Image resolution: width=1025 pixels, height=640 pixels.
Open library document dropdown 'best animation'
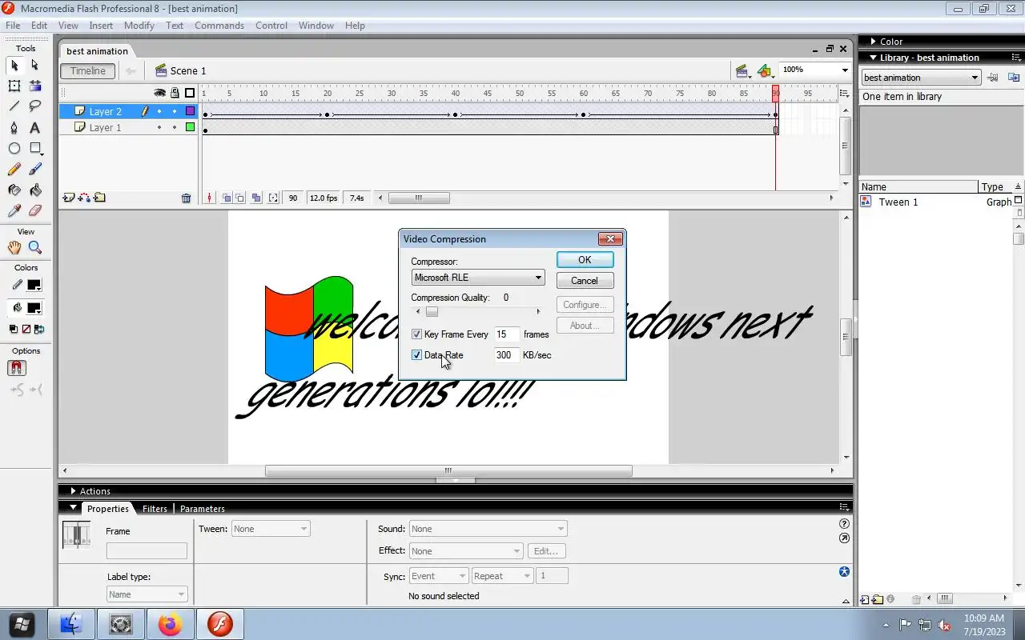pos(921,78)
